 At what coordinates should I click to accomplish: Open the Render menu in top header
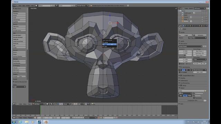click(28, 6)
